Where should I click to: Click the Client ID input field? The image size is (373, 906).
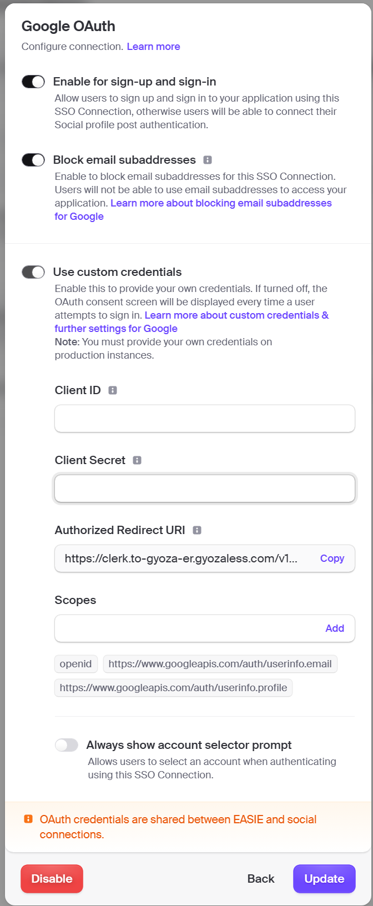point(205,419)
